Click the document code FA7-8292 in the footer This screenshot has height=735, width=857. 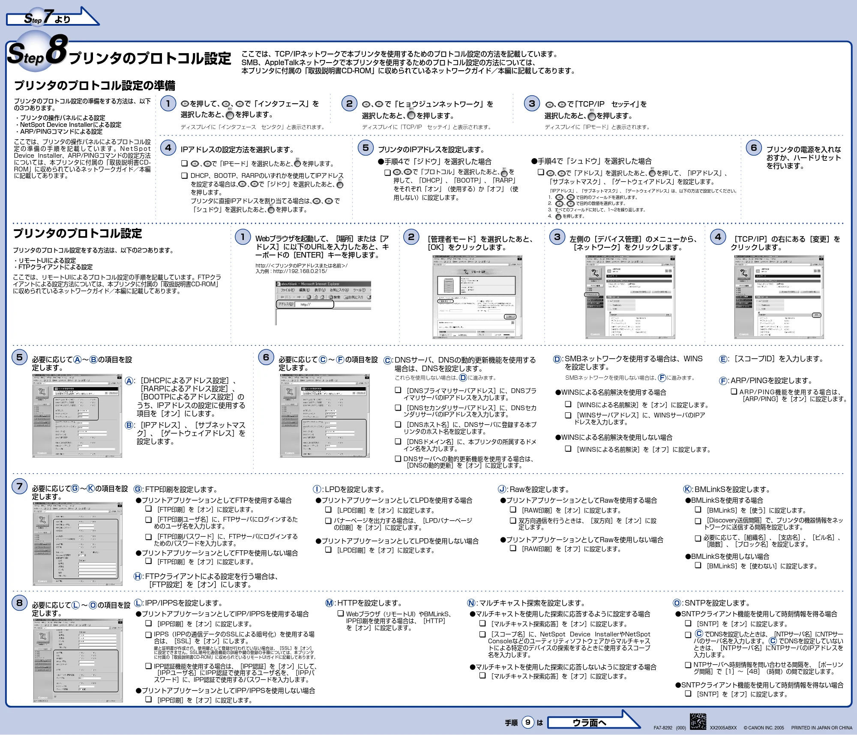click(663, 728)
